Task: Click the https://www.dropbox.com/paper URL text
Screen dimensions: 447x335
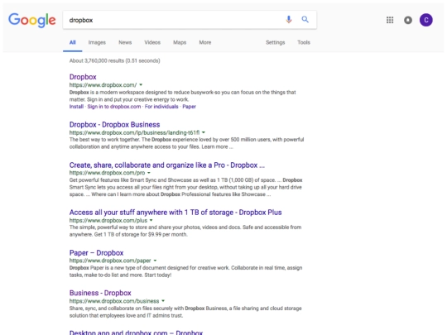Action: (110, 261)
